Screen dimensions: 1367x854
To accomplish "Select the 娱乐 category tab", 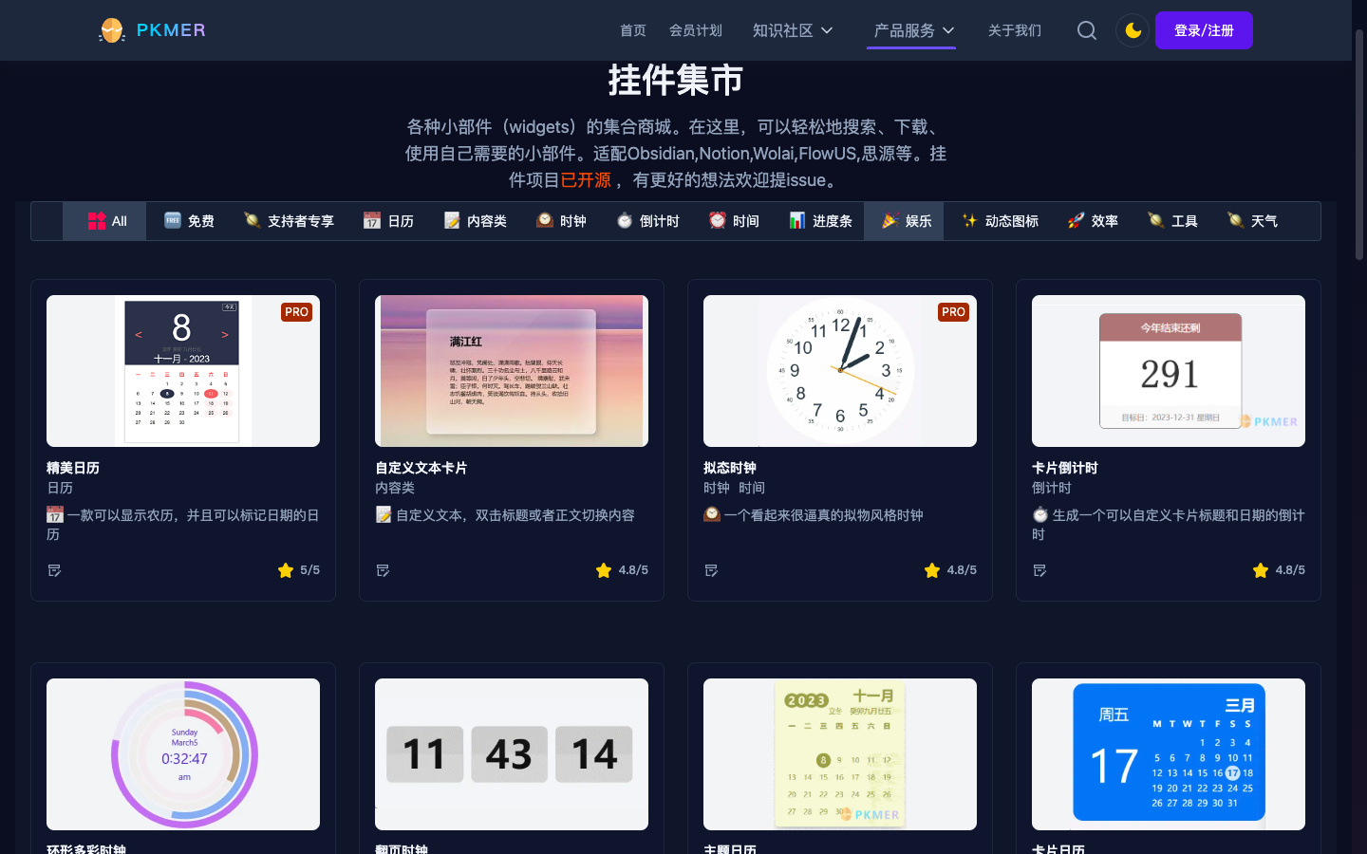I will (x=906, y=221).
